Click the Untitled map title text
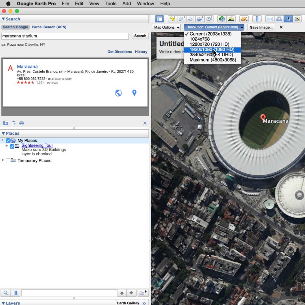 pos(171,44)
